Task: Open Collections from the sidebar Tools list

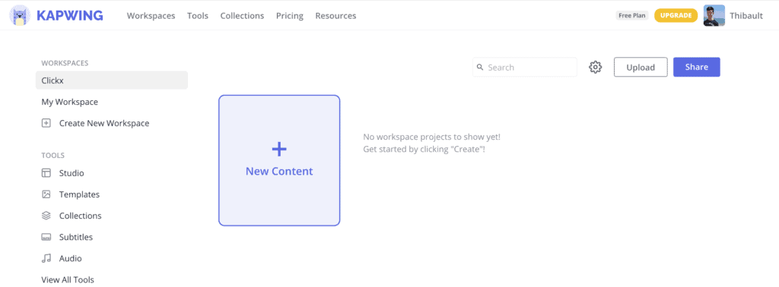Action: pos(81,216)
